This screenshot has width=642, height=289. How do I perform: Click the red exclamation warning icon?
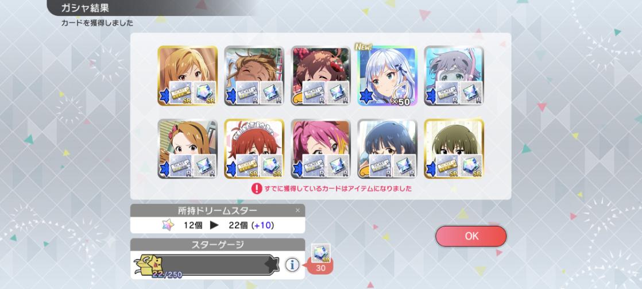coord(257,188)
